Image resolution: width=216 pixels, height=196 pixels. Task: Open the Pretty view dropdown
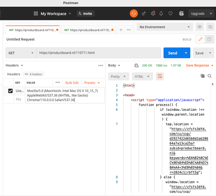coord(118,76)
